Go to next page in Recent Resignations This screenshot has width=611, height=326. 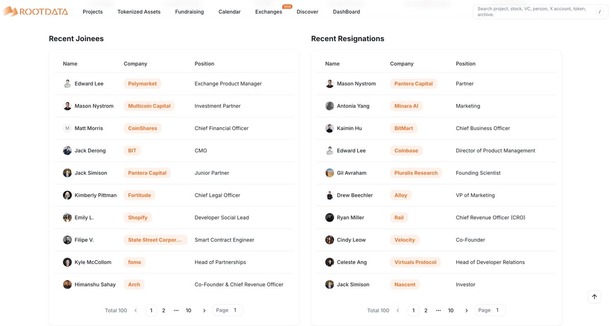click(466, 311)
